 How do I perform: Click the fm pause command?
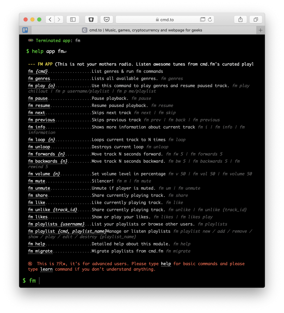point(38,98)
